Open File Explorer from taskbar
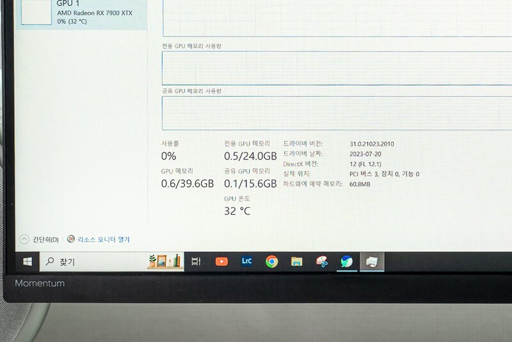This screenshot has height=342, width=512. [296, 261]
